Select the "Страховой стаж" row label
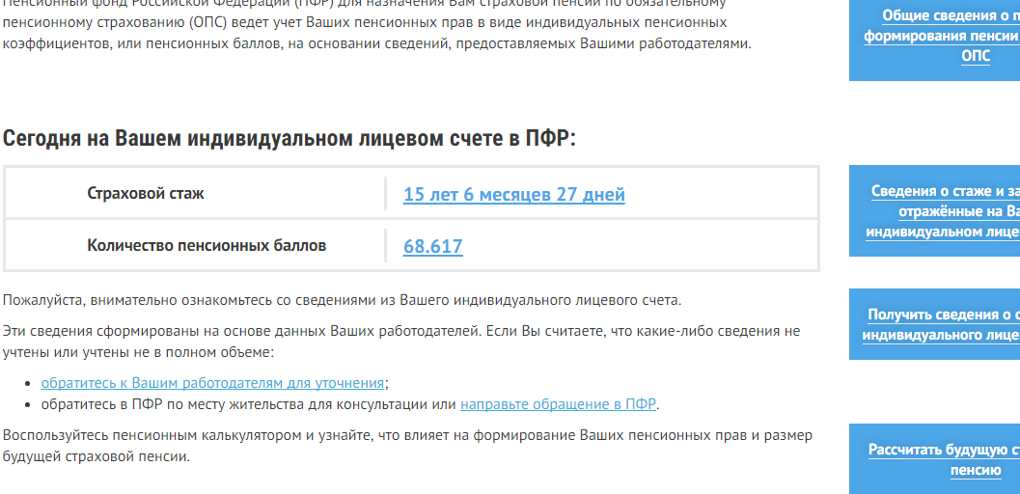Screen dimensions: 1020x494 pos(146,194)
